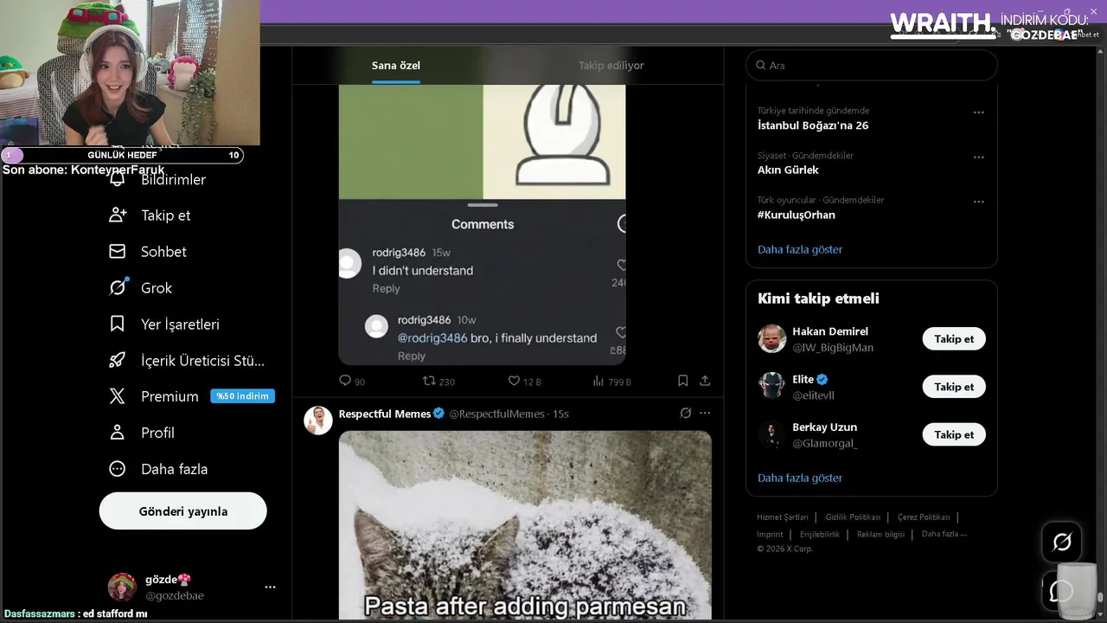The image size is (1107, 623).
Task: Open the chess comments meme image
Action: click(482, 225)
